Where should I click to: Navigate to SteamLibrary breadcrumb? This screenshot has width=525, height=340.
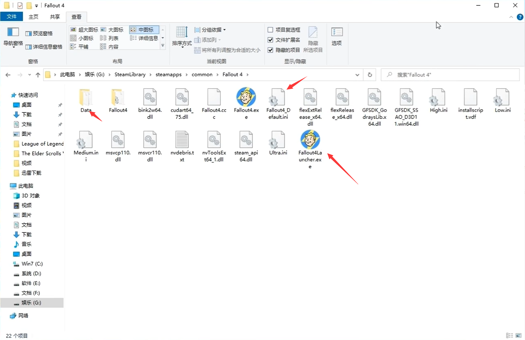click(130, 74)
